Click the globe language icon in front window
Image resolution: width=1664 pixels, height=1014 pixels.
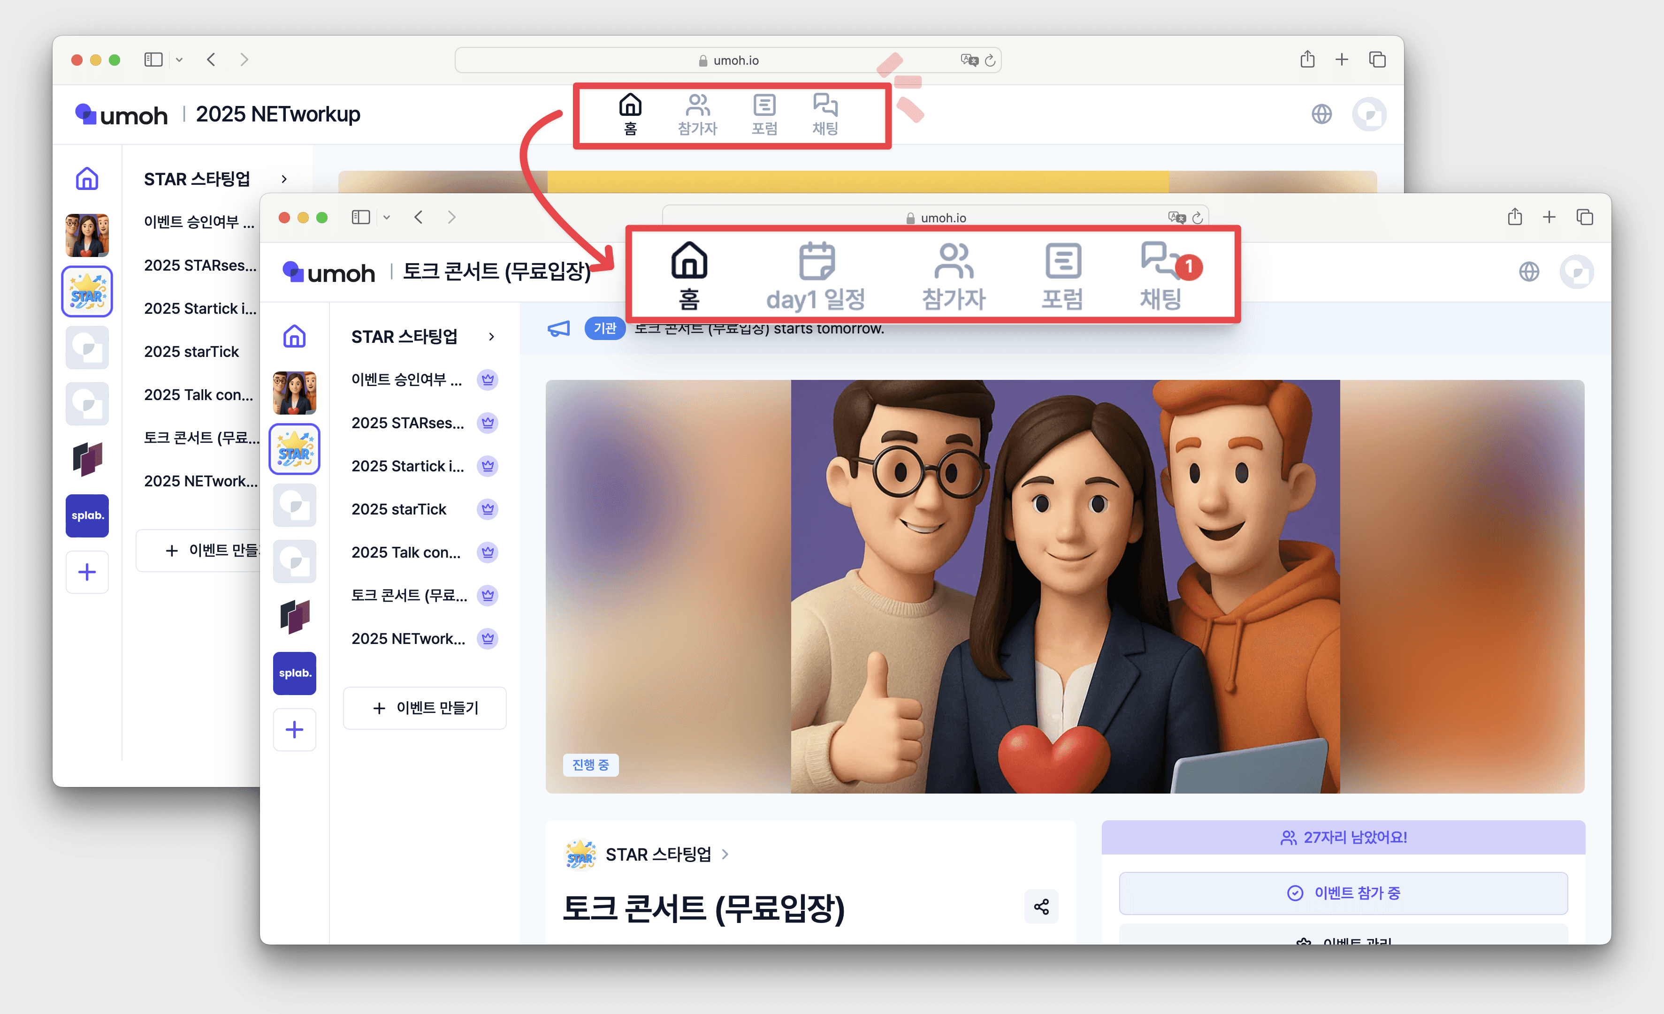click(1529, 272)
